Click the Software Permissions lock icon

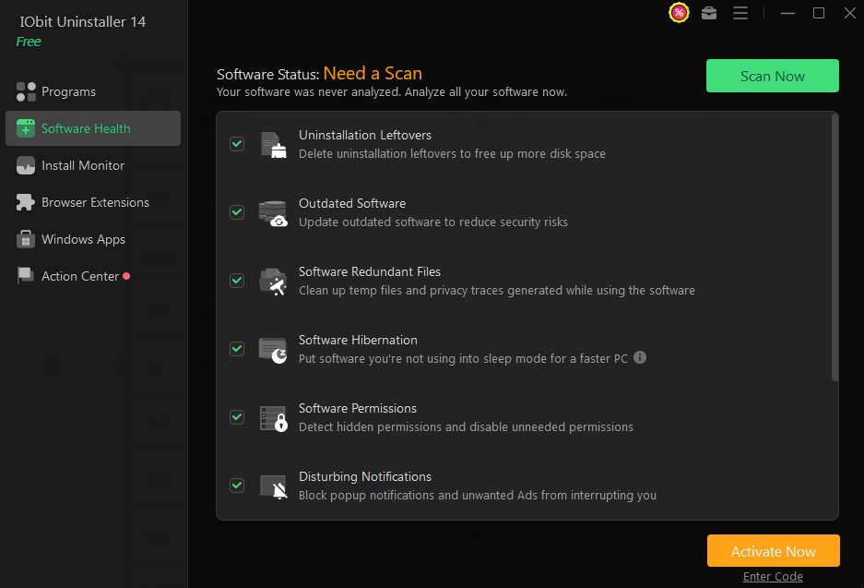(273, 418)
